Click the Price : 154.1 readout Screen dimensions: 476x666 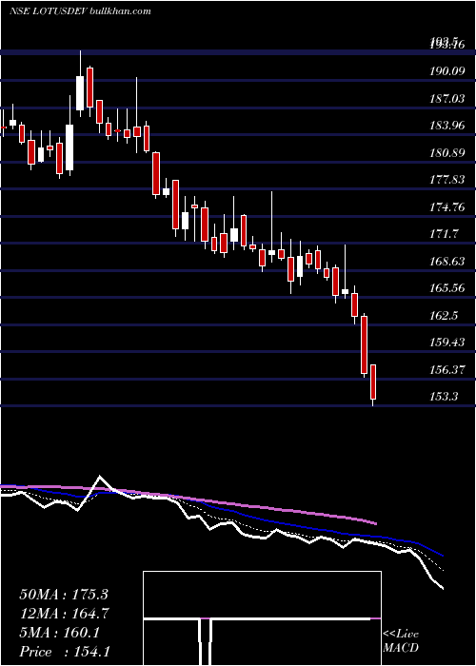65,652
